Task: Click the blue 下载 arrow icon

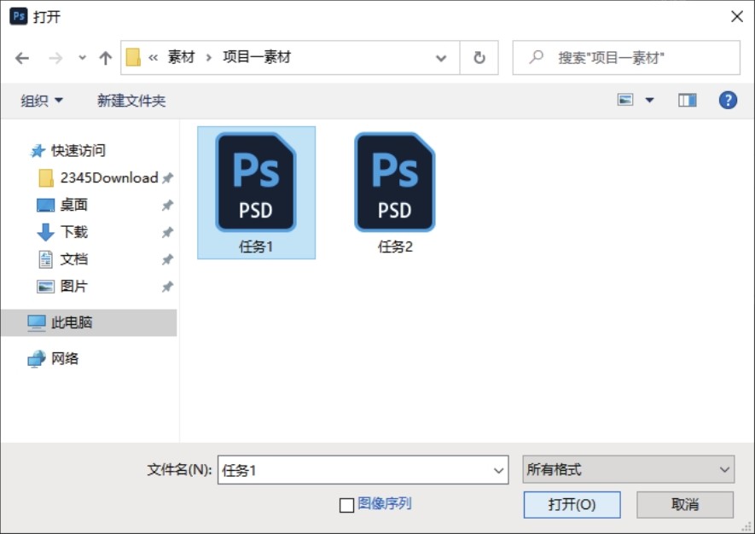Action: click(45, 232)
